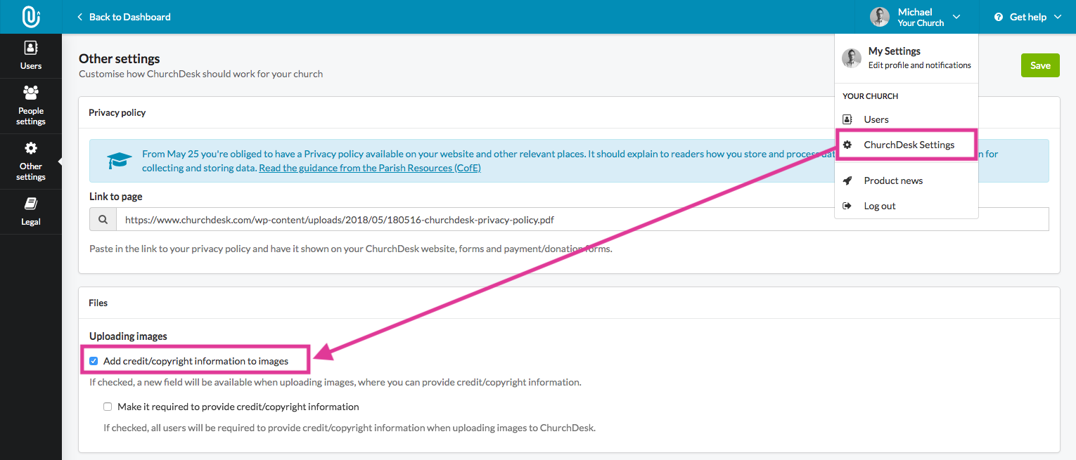1076x460 pixels.
Task: Uncheck Add credit/copyright information to images
Action: (94, 361)
